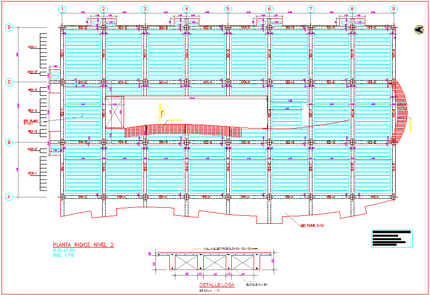Select the VER PLANO E-12 note at bottom
The image size is (430, 295).
[x=312, y=226]
